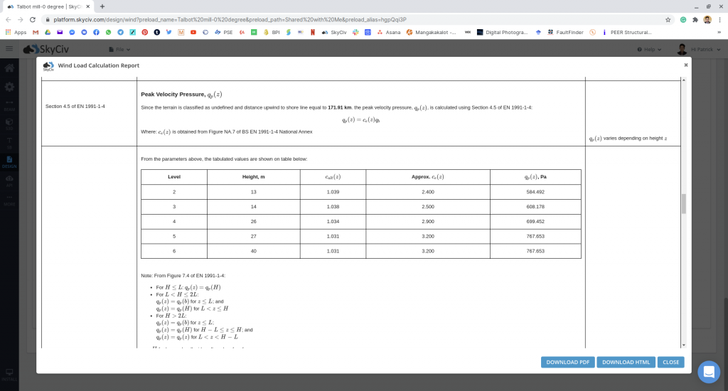
Task: Select the Design module in sidebar
Action: (9, 161)
